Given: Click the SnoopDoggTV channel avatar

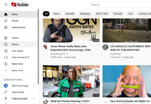Looking at the screenshot, I should (45, 47).
